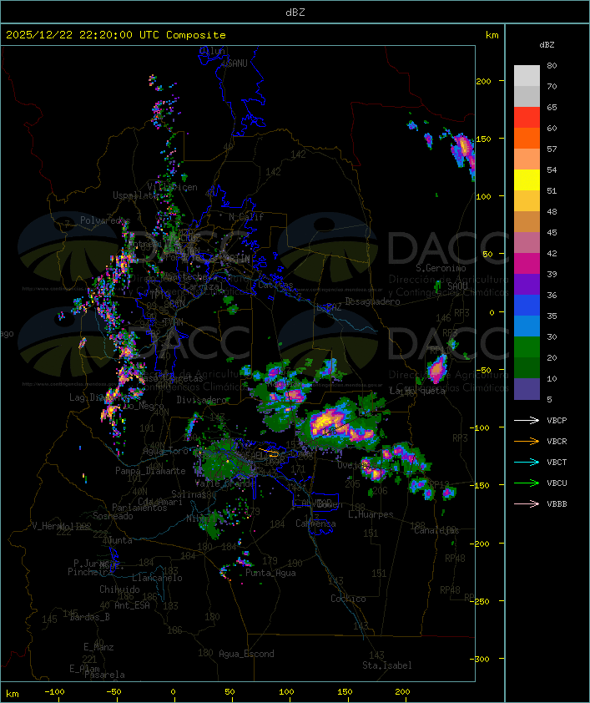590x703 pixels.
Task: Click legend value '42'
Action: click(x=552, y=253)
